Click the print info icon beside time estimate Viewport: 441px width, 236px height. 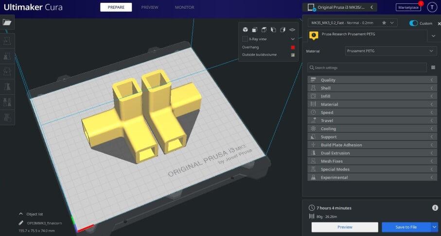click(435, 208)
